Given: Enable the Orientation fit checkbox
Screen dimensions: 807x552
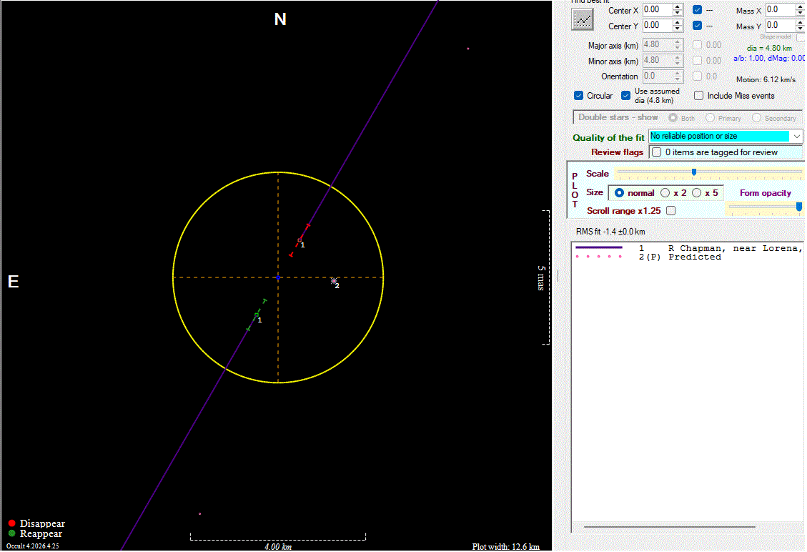Looking at the screenshot, I should (x=697, y=77).
